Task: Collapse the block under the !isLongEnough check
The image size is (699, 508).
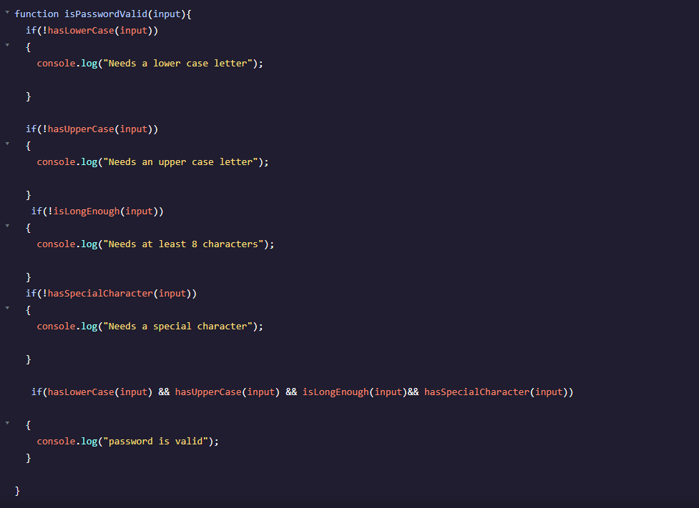Action: point(7,226)
